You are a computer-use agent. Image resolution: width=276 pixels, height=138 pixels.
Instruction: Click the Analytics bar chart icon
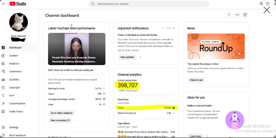coord(3,63)
